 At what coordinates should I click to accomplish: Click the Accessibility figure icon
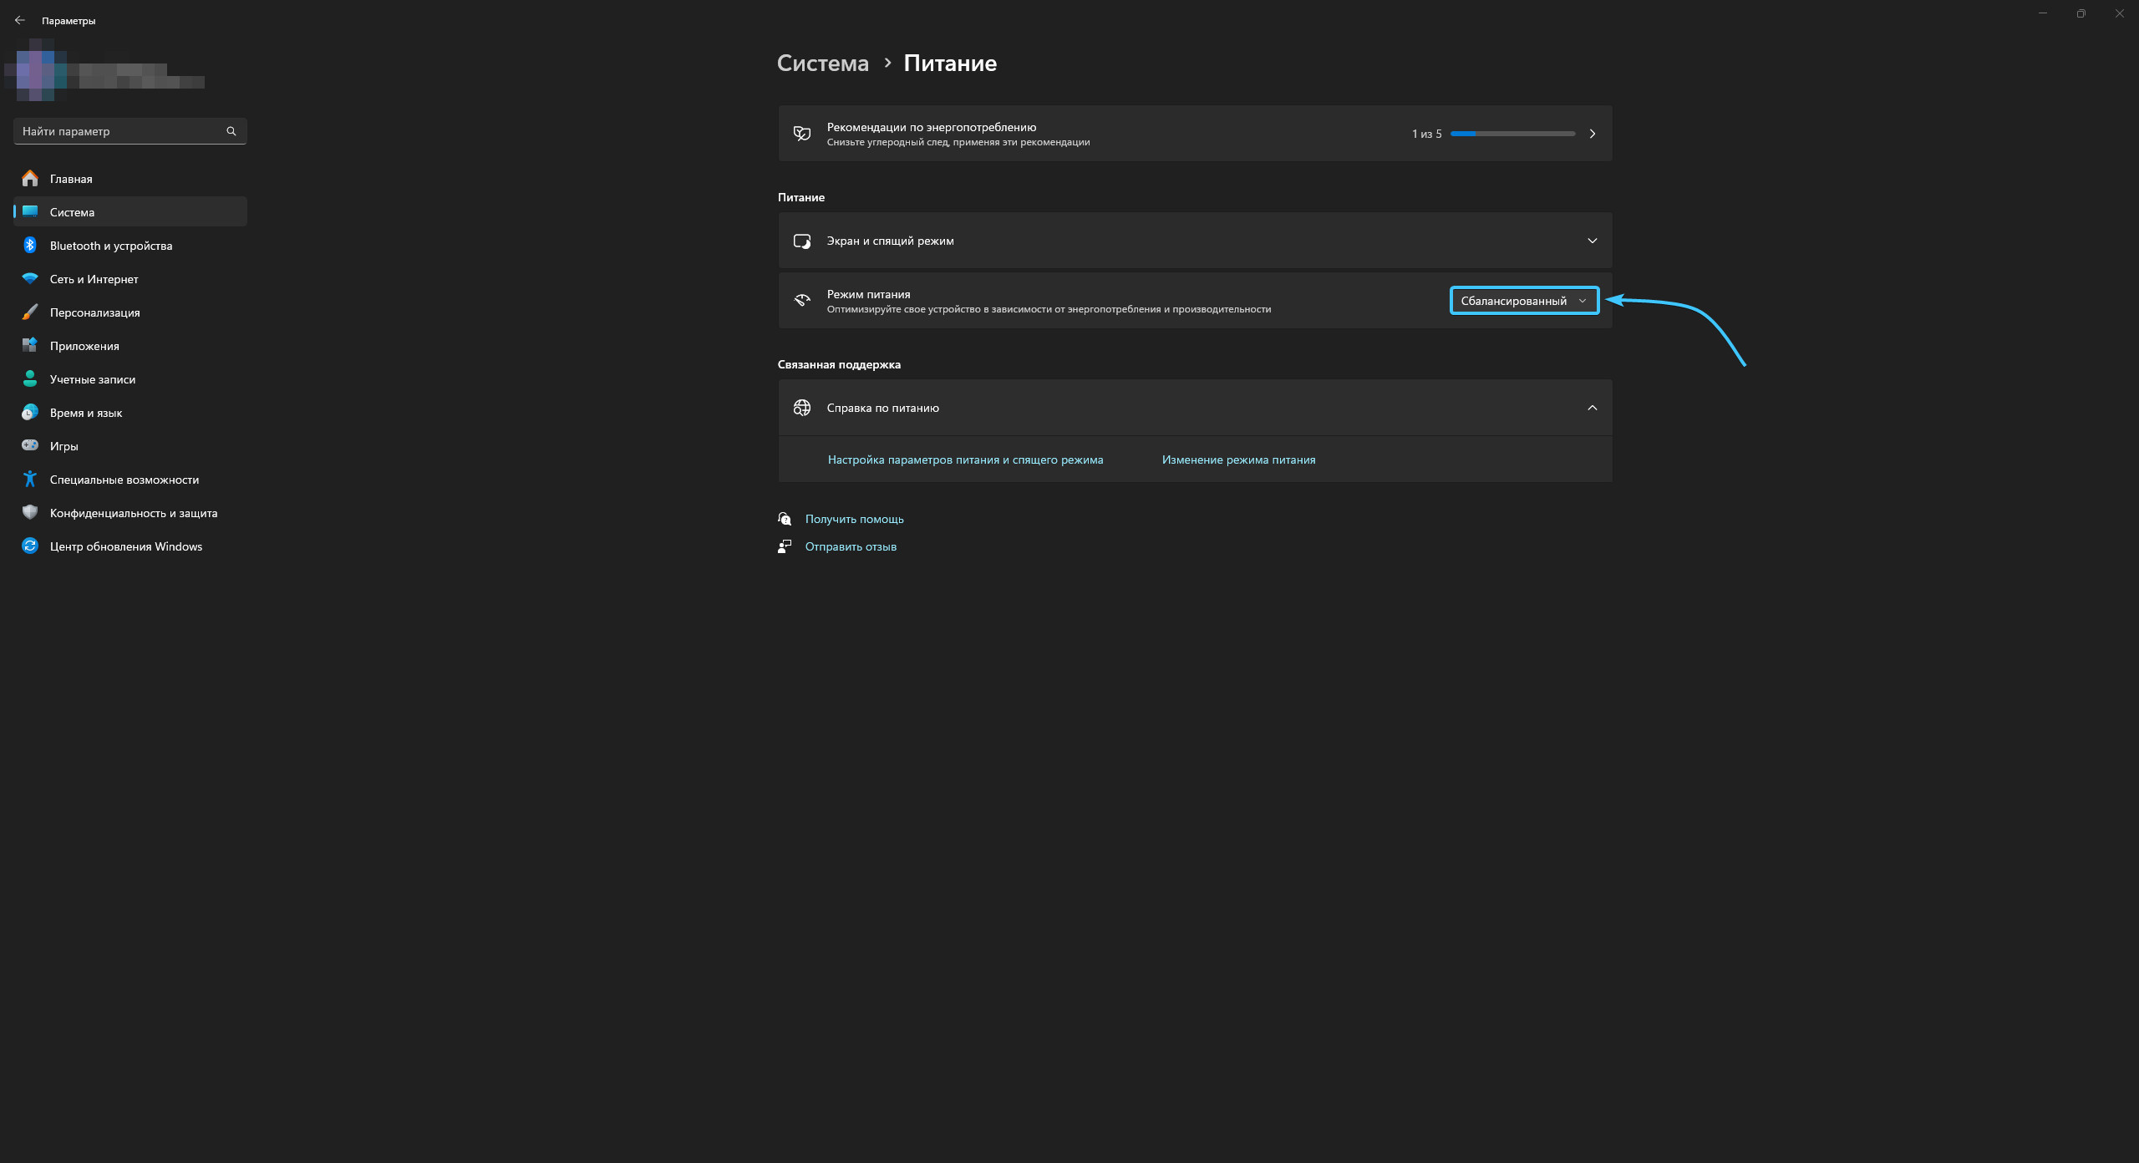(30, 479)
